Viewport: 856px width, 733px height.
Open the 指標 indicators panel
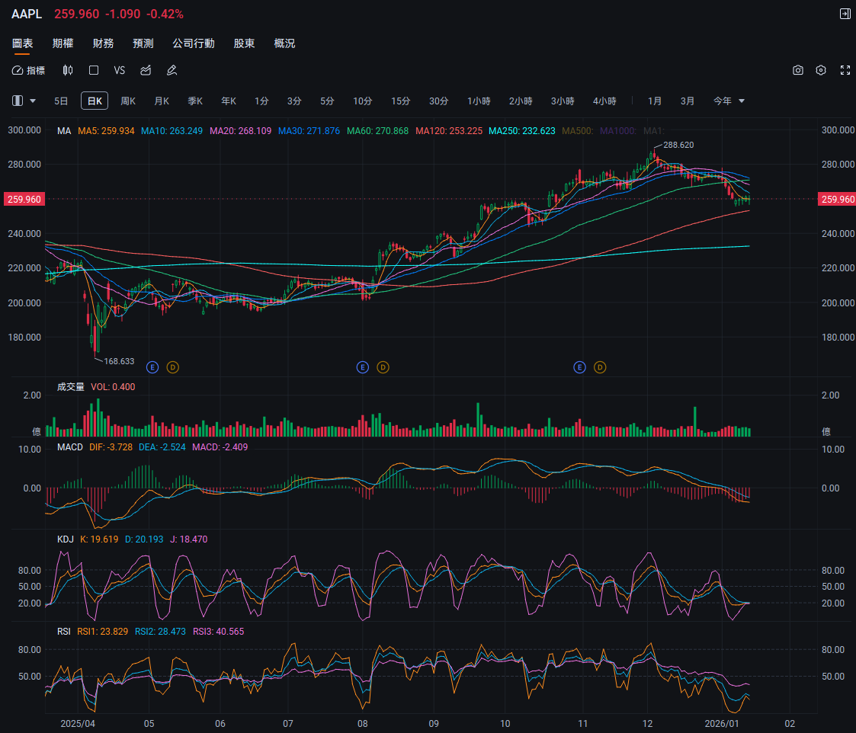pos(29,70)
